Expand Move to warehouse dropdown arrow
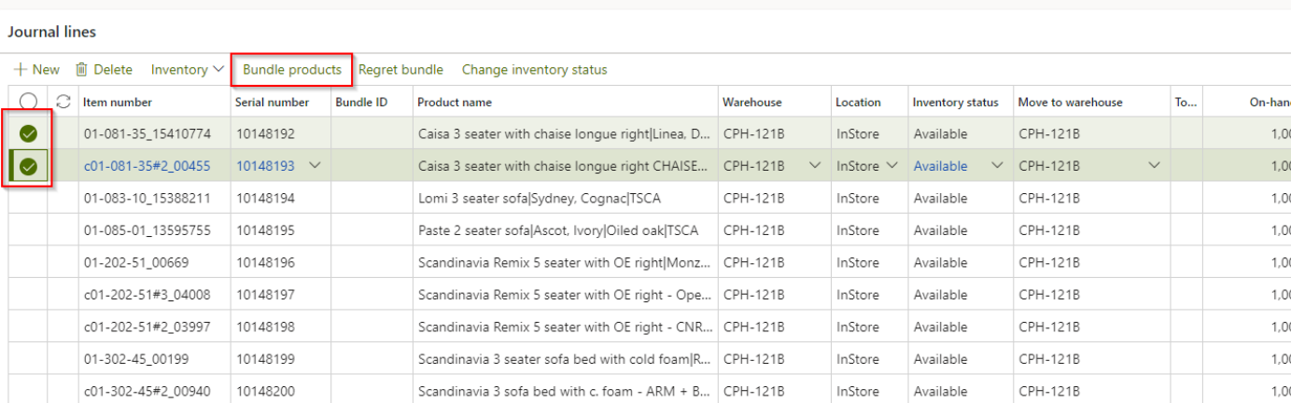1291x403 pixels. click(1154, 166)
